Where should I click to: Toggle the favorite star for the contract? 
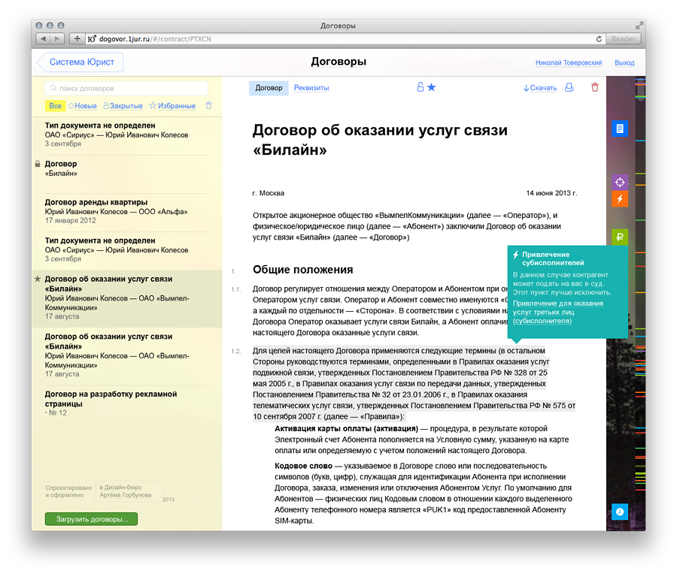432,88
